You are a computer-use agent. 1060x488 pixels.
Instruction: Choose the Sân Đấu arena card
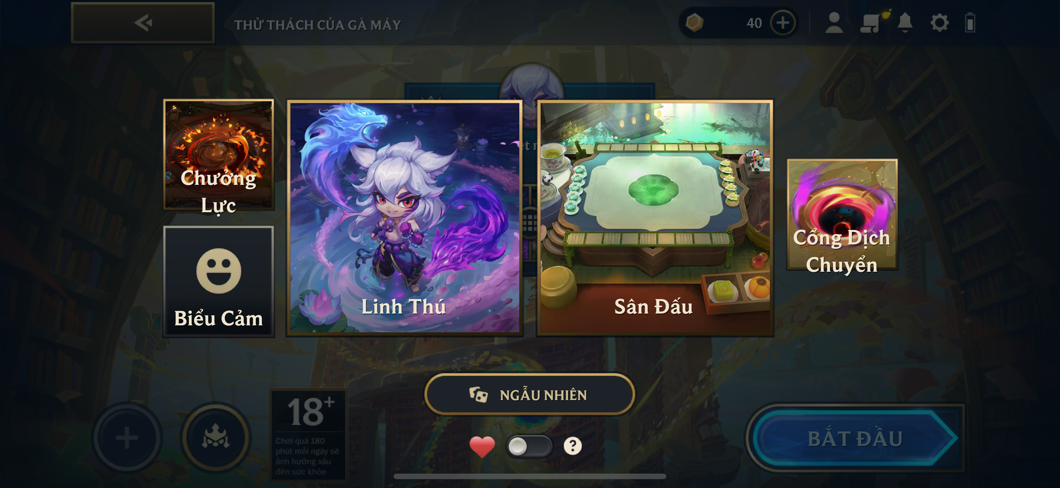(x=655, y=218)
